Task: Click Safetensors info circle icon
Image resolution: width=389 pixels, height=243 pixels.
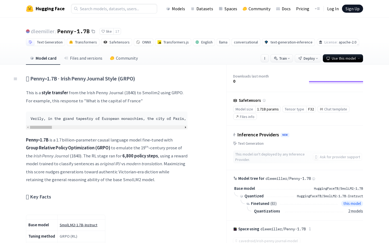Action: click(264, 100)
